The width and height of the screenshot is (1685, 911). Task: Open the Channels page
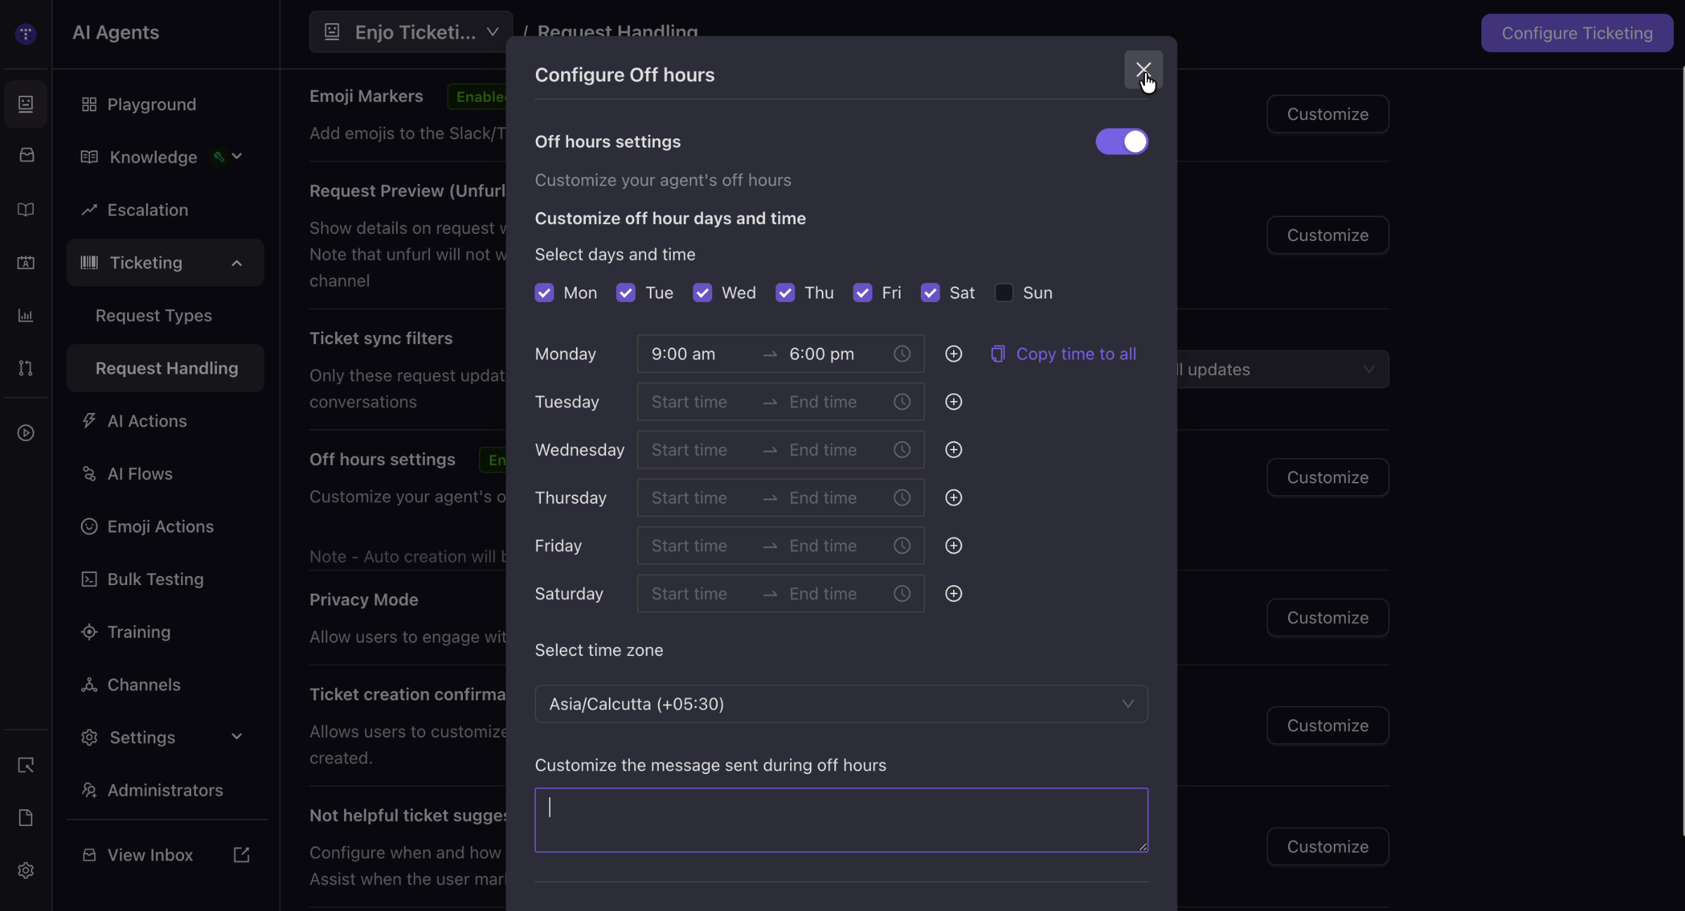(x=165, y=685)
